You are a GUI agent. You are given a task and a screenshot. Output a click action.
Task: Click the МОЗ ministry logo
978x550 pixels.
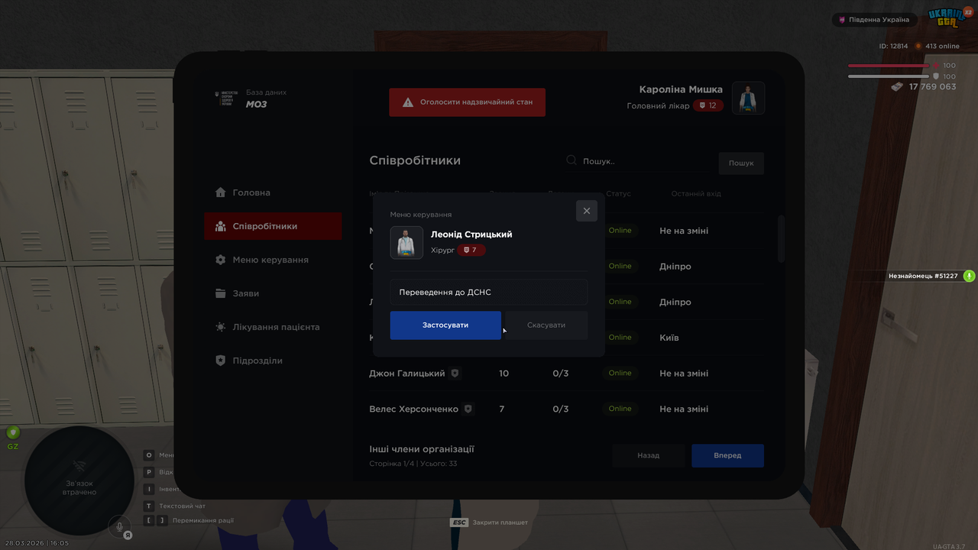point(226,99)
